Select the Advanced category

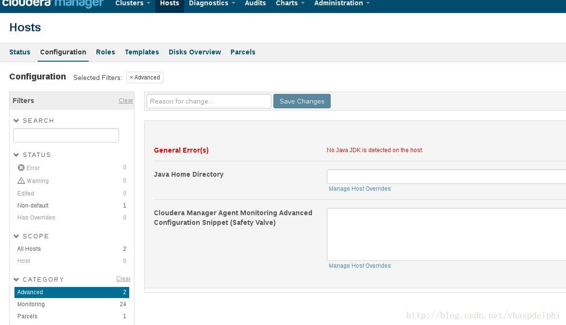[x=72, y=292]
